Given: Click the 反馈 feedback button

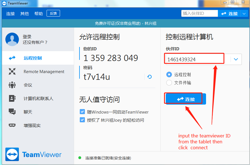Looking at the screenshot, I should coord(53,13).
